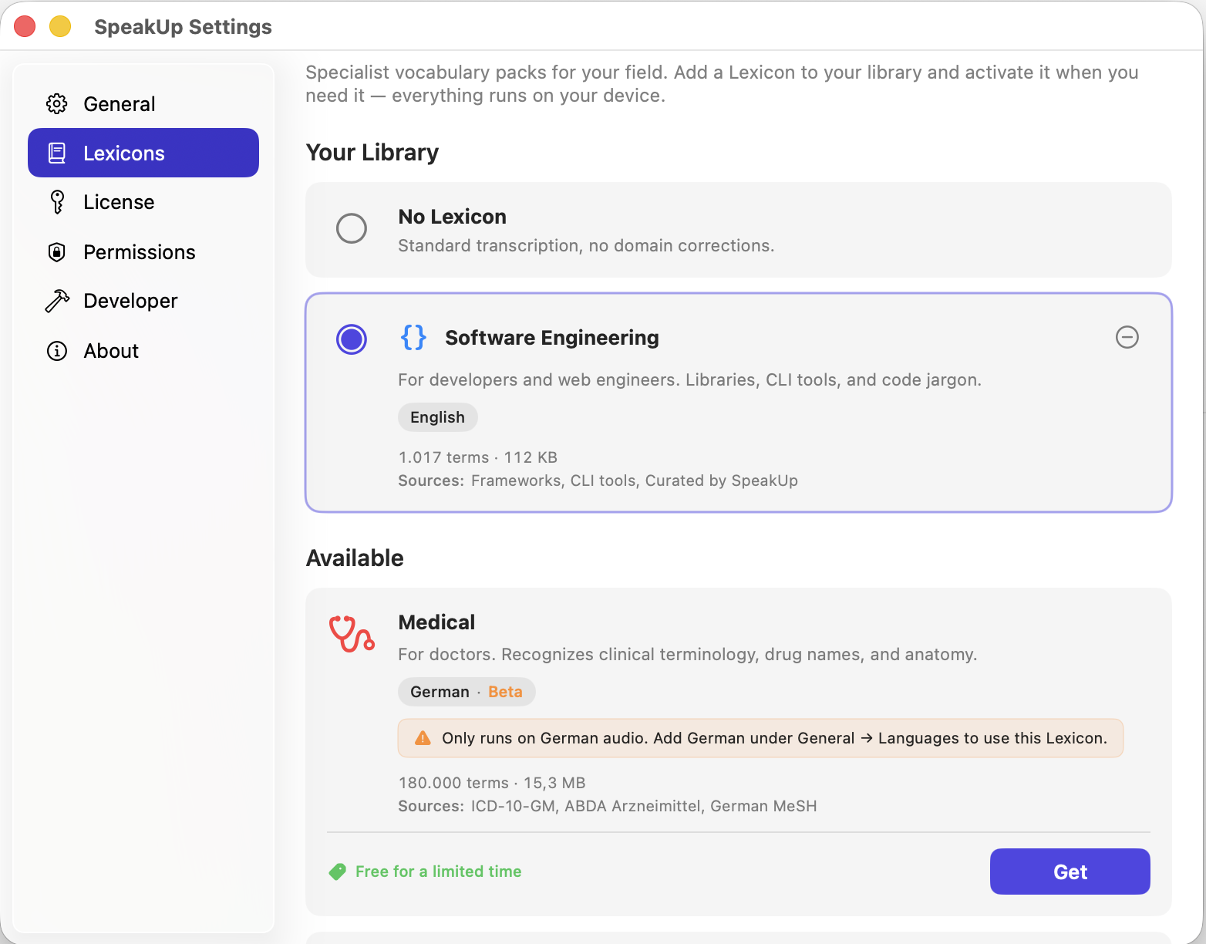1206x944 pixels.
Task: Click 'For developers and web engineers' description
Action: (690, 379)
